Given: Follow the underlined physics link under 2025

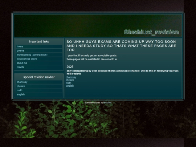Looking at the screenshot, I should pyautogui.click(x=70, y=80).
